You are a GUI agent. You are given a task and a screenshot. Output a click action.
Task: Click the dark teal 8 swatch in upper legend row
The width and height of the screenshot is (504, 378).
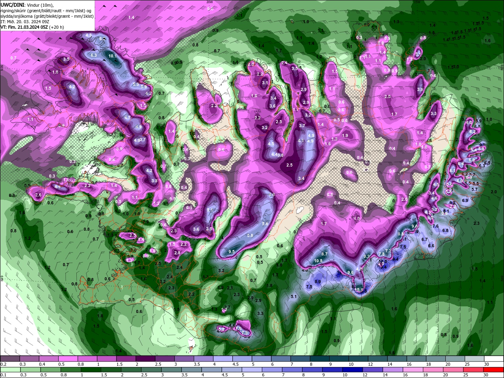click(319, 359)
